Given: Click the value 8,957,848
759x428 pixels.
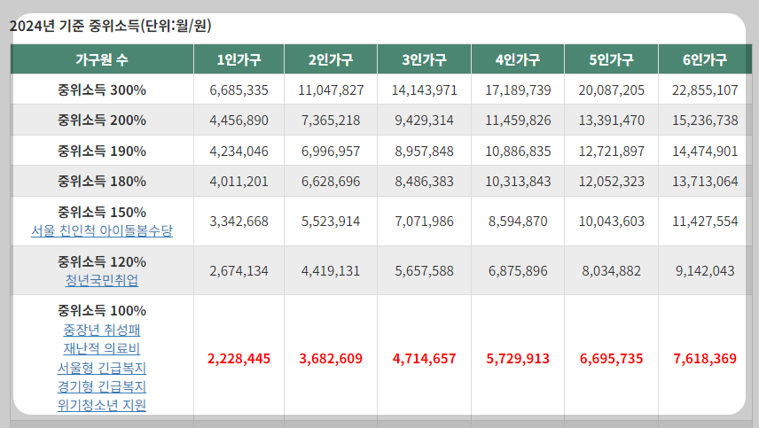Looking at the screenshot, I should (x=424, y=151).
